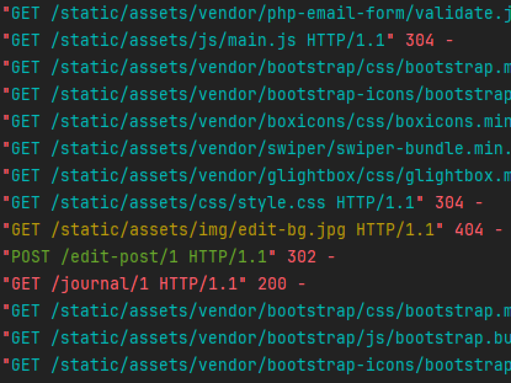This screenshot has height=383, width=511.
Task: Click the 304 status after main.js
Action: pyautogui.click(x=419, y=41)
